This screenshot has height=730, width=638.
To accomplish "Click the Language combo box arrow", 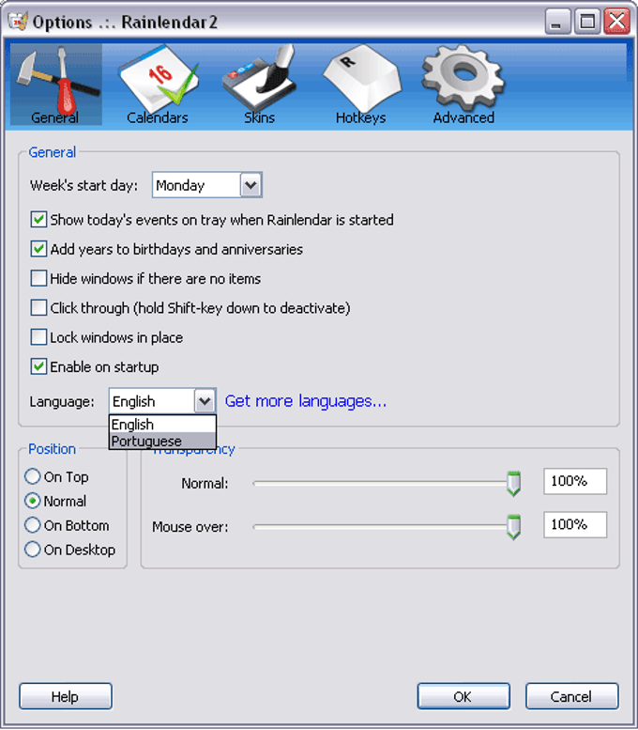I will coord(205,401).
